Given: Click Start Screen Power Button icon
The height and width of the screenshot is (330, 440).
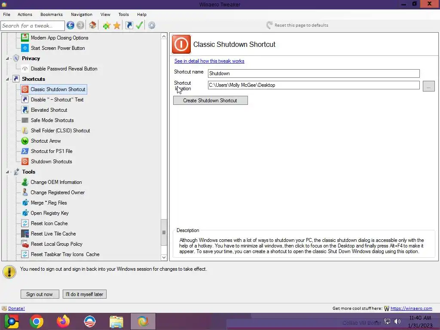Looking at the screenshot, I should (25, 48).
